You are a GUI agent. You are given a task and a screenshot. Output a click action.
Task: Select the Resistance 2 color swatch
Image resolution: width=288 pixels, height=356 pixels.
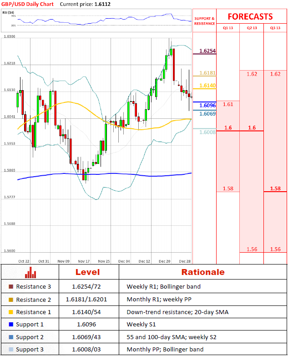11,300
